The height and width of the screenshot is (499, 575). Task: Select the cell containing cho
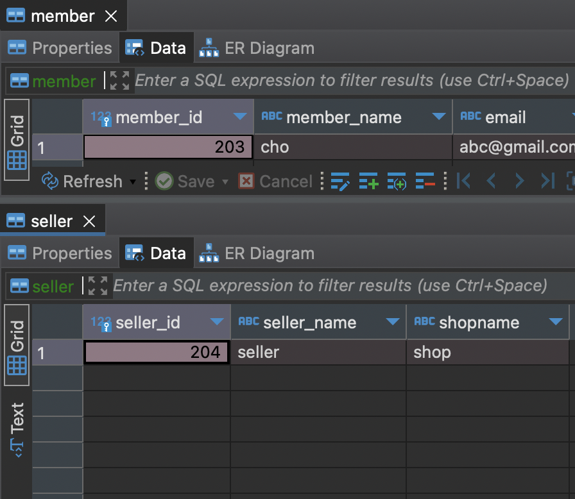click(353, 147)
